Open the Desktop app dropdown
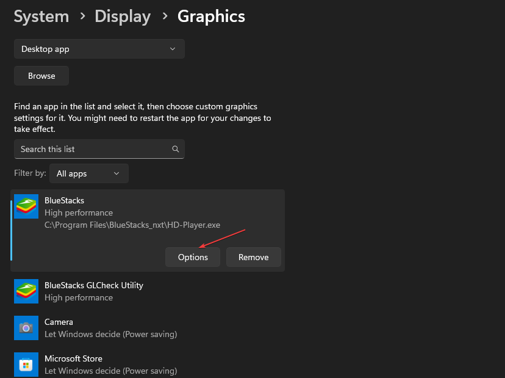The image size is (505, 378). (x=99, y=48)
